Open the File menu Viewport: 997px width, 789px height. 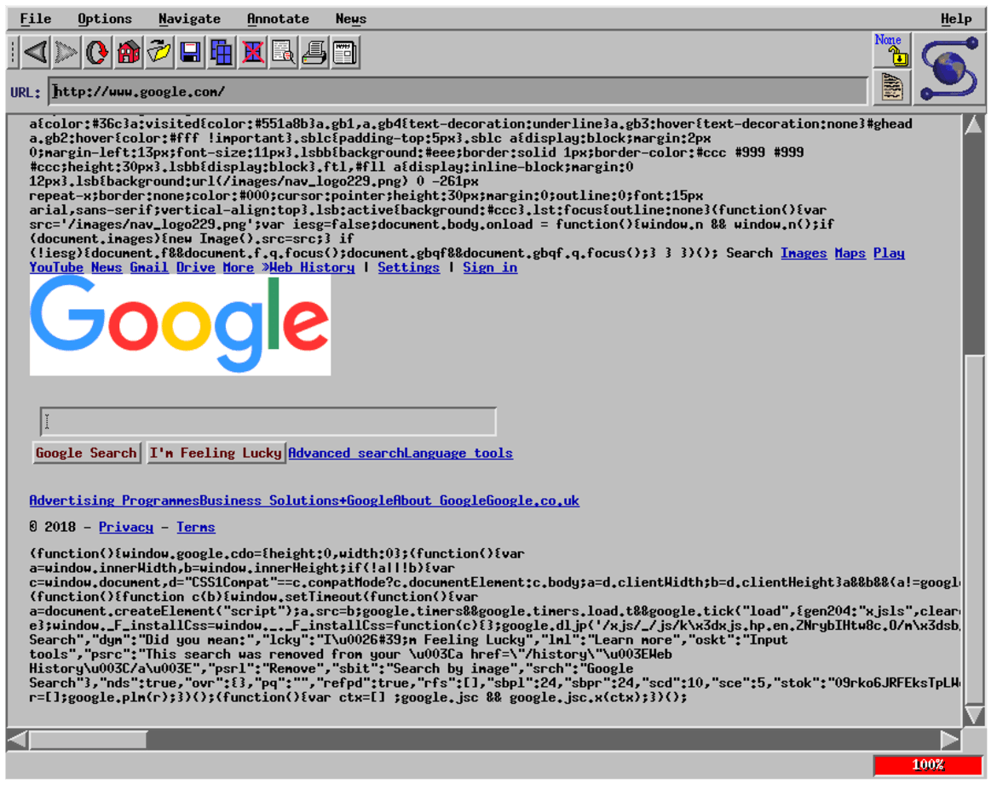[36, 19]
